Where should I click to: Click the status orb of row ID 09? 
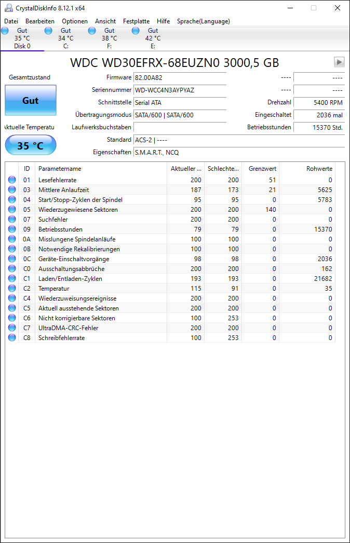[x=12, y=229]
